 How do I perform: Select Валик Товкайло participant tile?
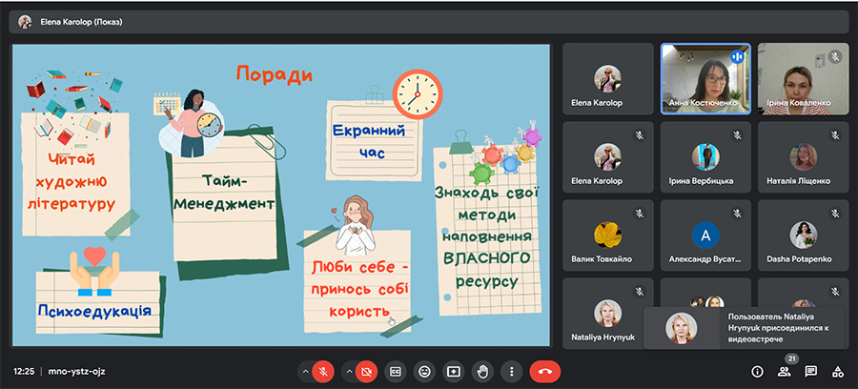pos(608,235)
